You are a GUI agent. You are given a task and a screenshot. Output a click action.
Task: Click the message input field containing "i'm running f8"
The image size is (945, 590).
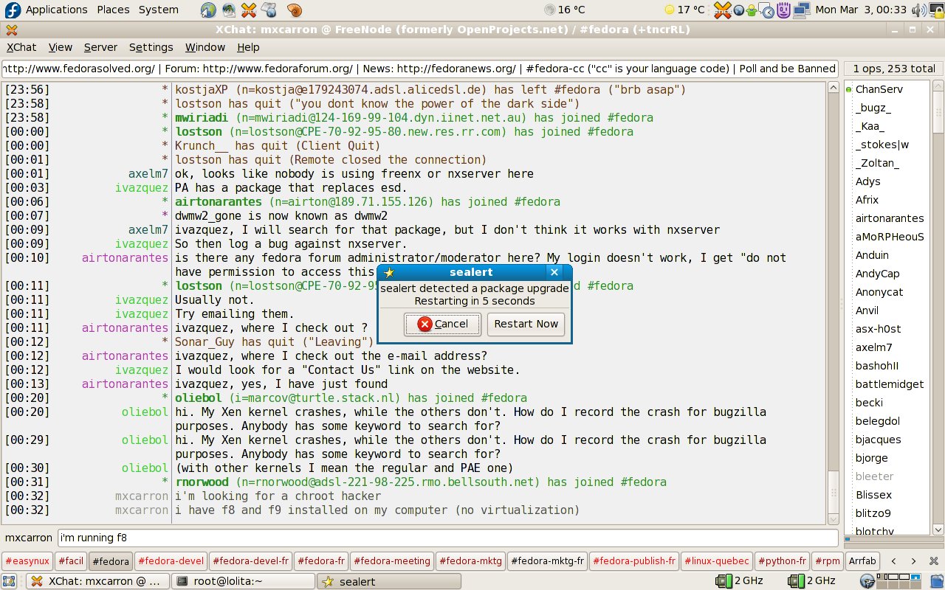point(447,538)
